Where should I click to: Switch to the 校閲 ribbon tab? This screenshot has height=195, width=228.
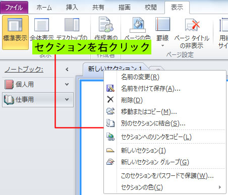[151, 8]
